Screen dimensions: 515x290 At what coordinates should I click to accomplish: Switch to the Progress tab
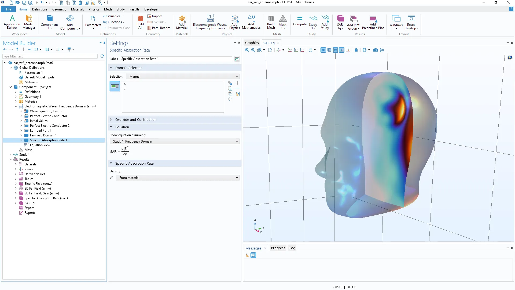click(278, 248)
